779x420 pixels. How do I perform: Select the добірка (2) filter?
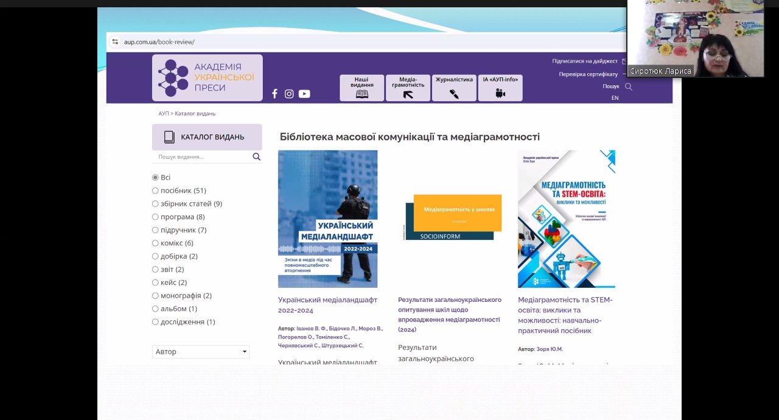[155, 256]
